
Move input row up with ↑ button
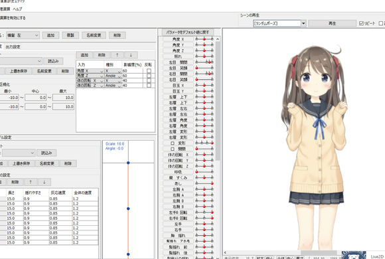pyautogui.click(x=117, y=55)
